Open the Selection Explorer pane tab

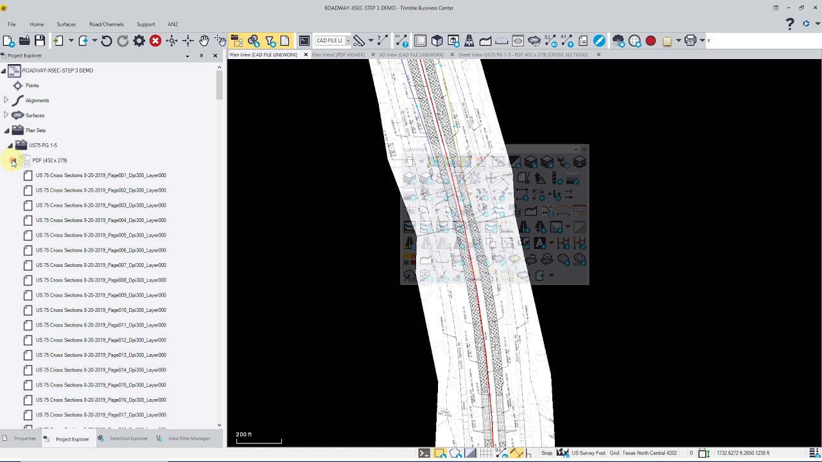(x=123, y=439)
